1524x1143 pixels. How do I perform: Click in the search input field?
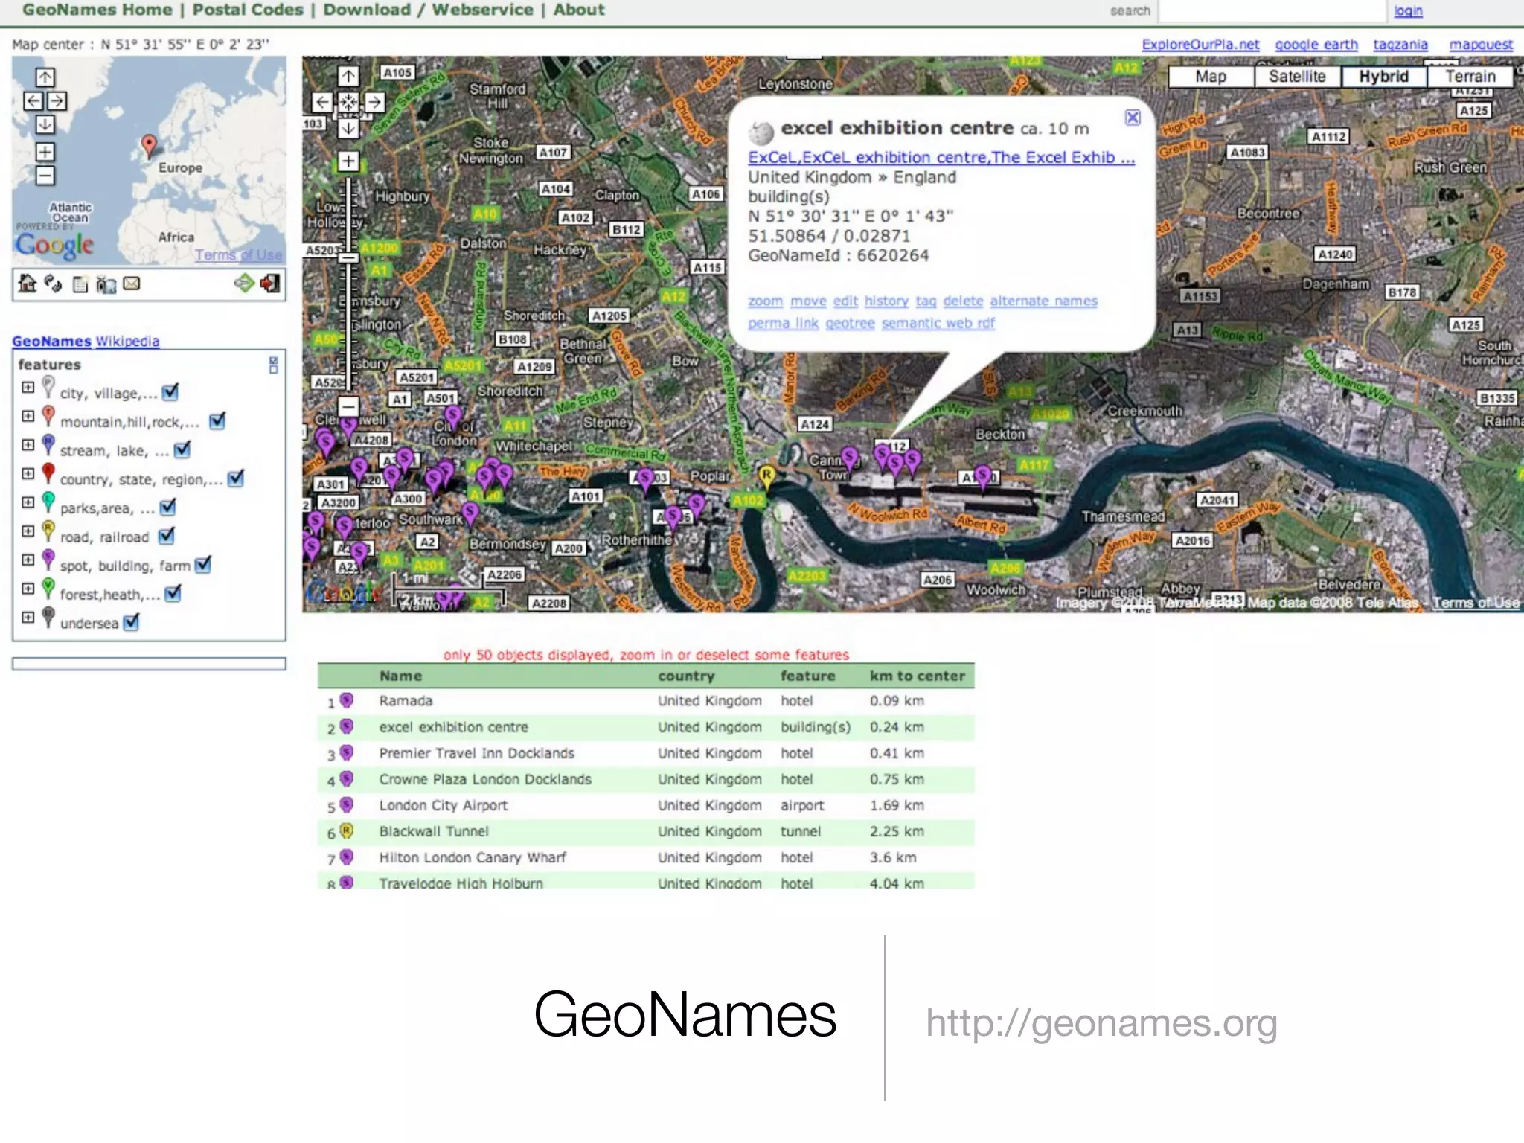1271,10
